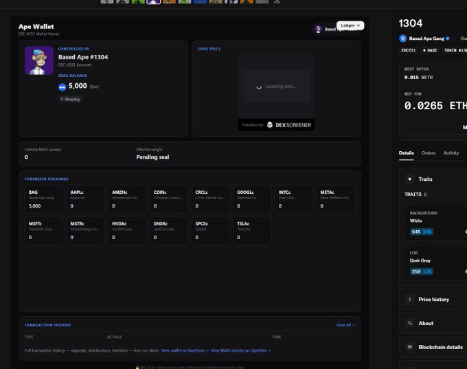Select the SPCXc SpaceX holding card
This screenshot has height=369, width=467.
(211, 230)
